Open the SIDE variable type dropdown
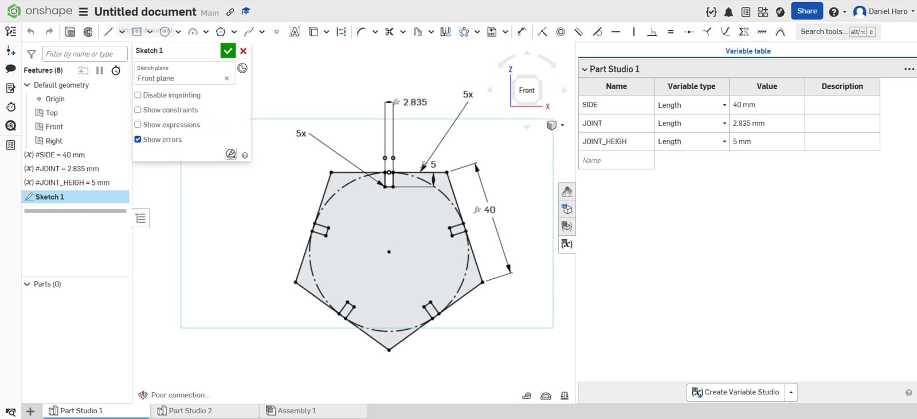 point(692,105)
